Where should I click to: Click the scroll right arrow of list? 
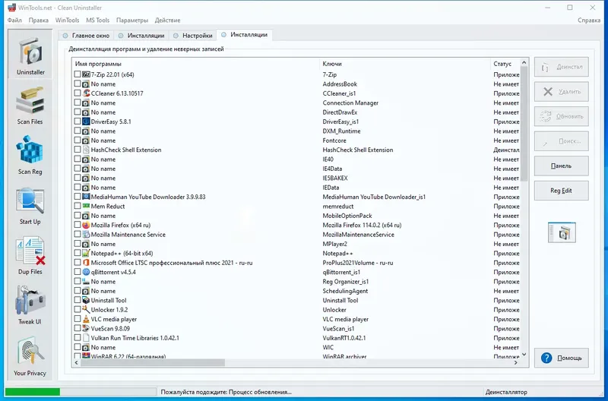tap(516, 362)
